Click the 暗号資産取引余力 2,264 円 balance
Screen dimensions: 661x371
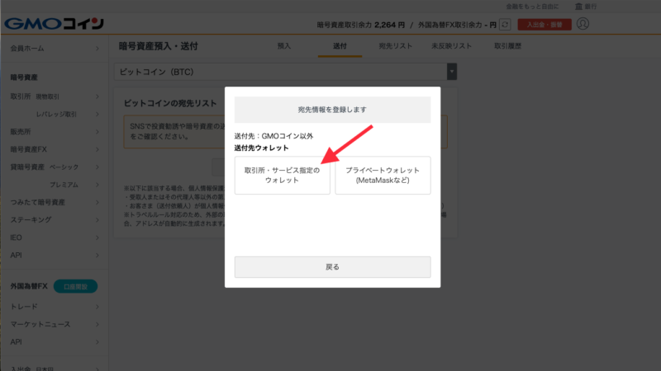[x=361, y=25]
